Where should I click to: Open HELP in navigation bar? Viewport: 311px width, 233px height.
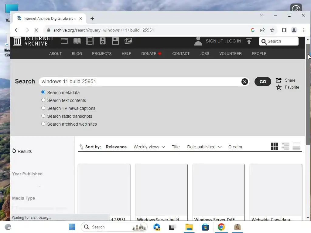126,53
